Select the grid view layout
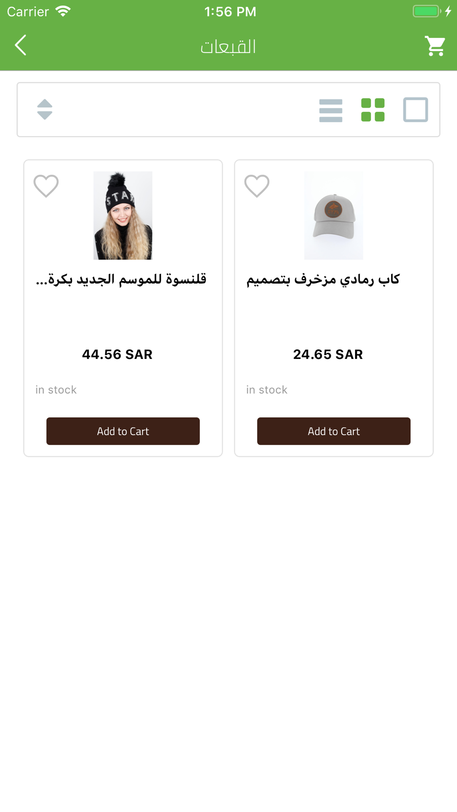Image resolution: width=457 pixels, height=812 pixels. [373, 110]
